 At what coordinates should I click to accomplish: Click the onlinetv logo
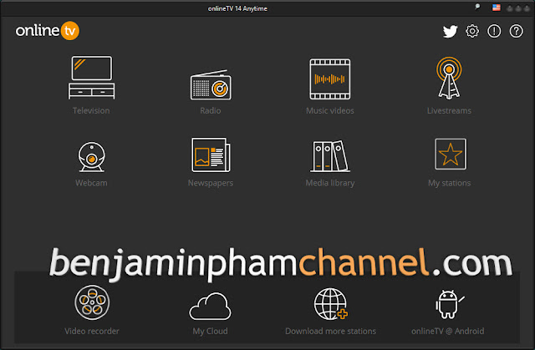click(48, 31)
